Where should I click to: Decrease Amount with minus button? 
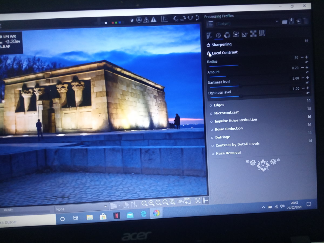[303, 68]
